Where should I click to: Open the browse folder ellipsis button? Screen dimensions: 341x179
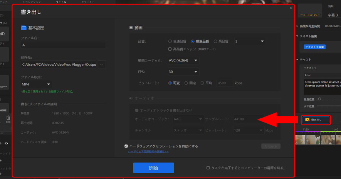(102, 65)
